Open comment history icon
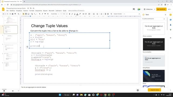 (x=134, y=9)
